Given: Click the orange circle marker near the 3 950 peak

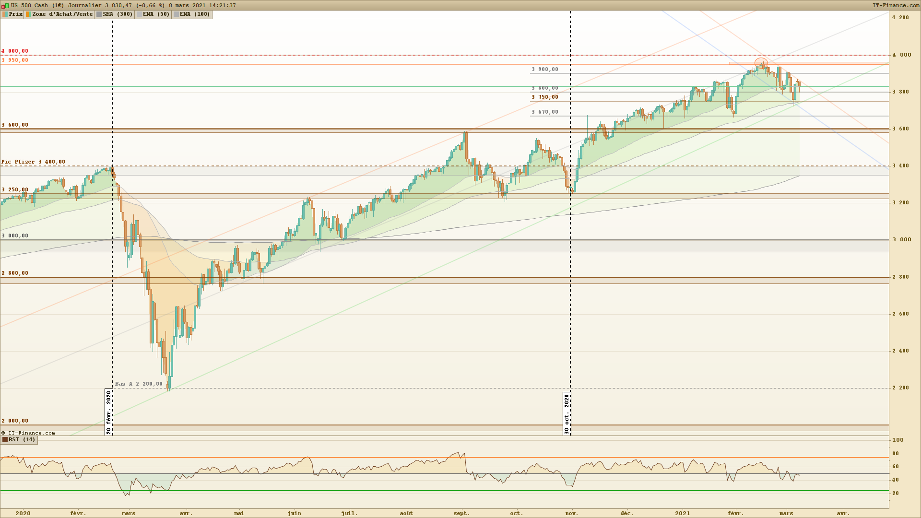Looking at the screenshot, I should pos(761,63).
